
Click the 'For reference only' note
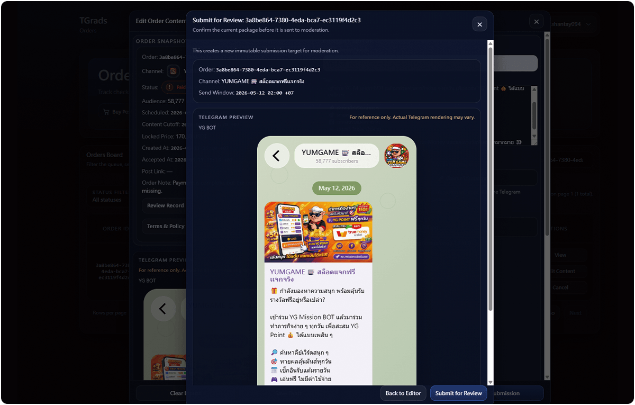click(412, 117)
